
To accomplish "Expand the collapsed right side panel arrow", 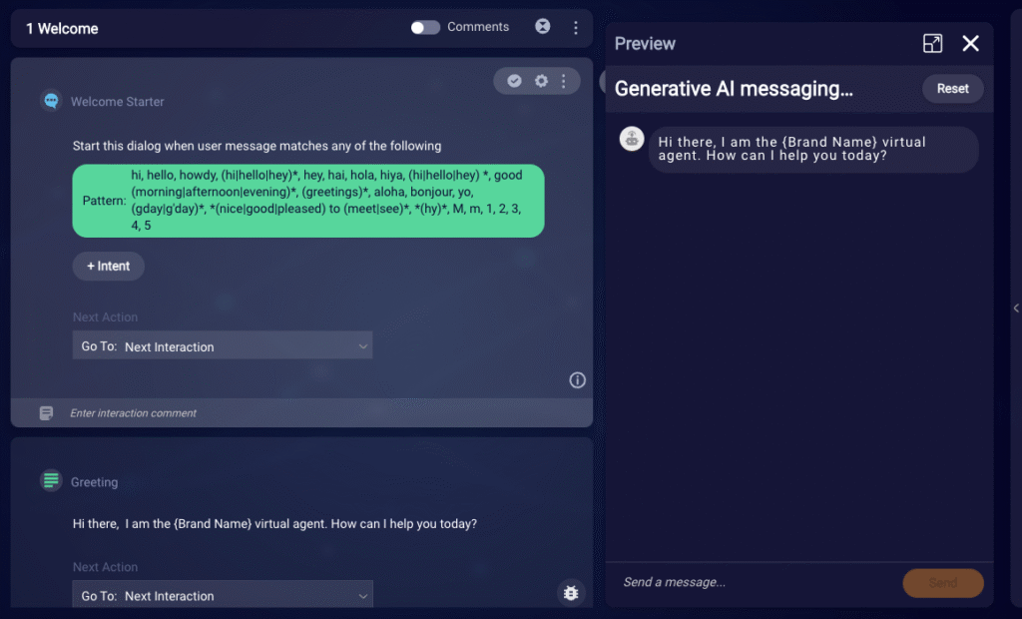I will click(x=1015, y=309).
